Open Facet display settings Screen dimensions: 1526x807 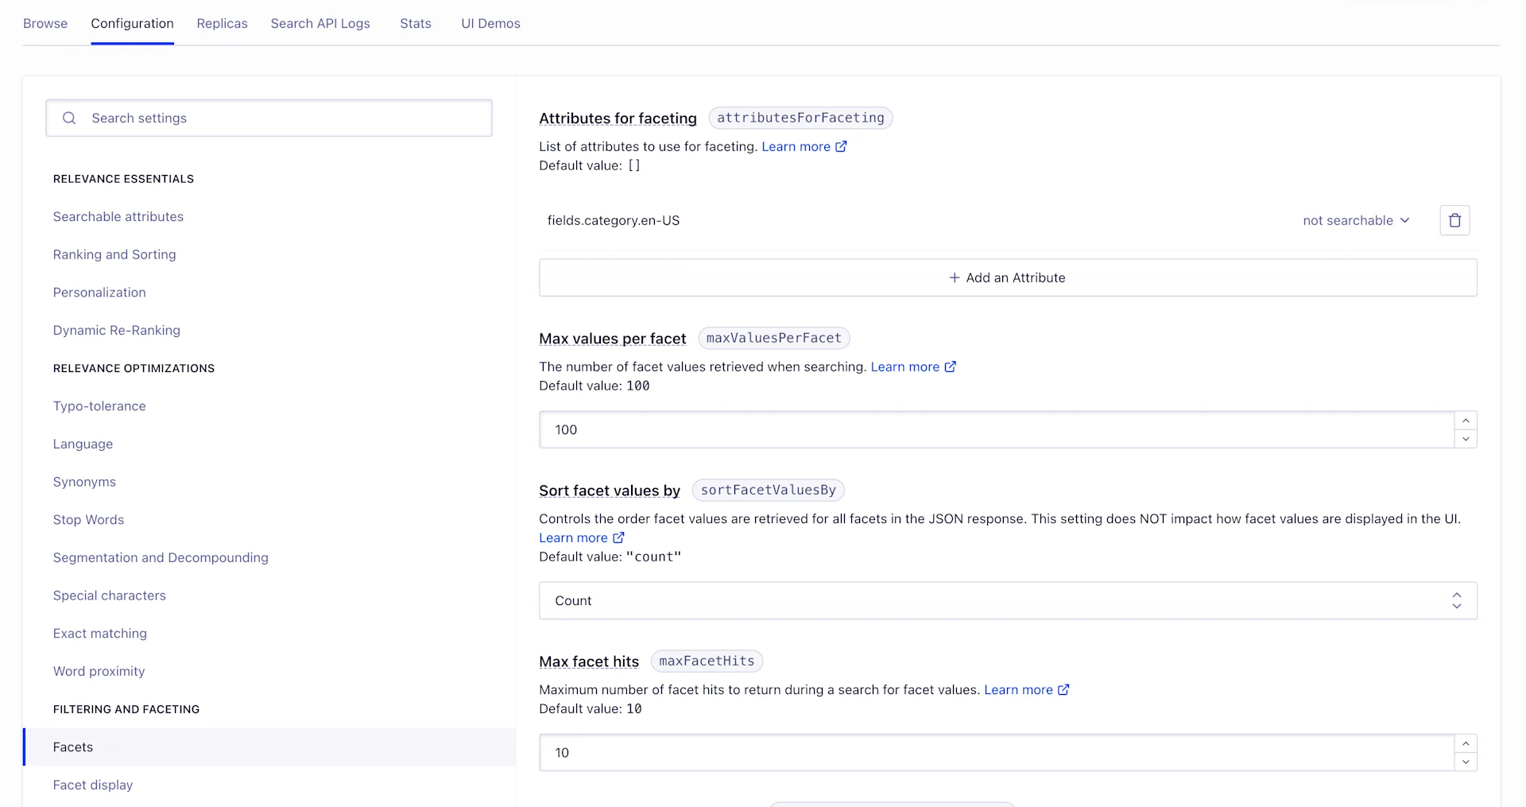[93, 785]
